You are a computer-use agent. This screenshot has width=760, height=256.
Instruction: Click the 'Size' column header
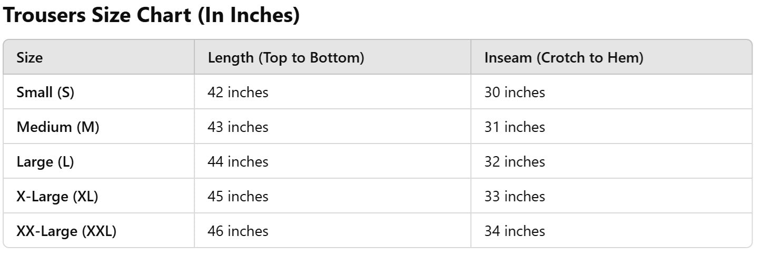(30, 57)
